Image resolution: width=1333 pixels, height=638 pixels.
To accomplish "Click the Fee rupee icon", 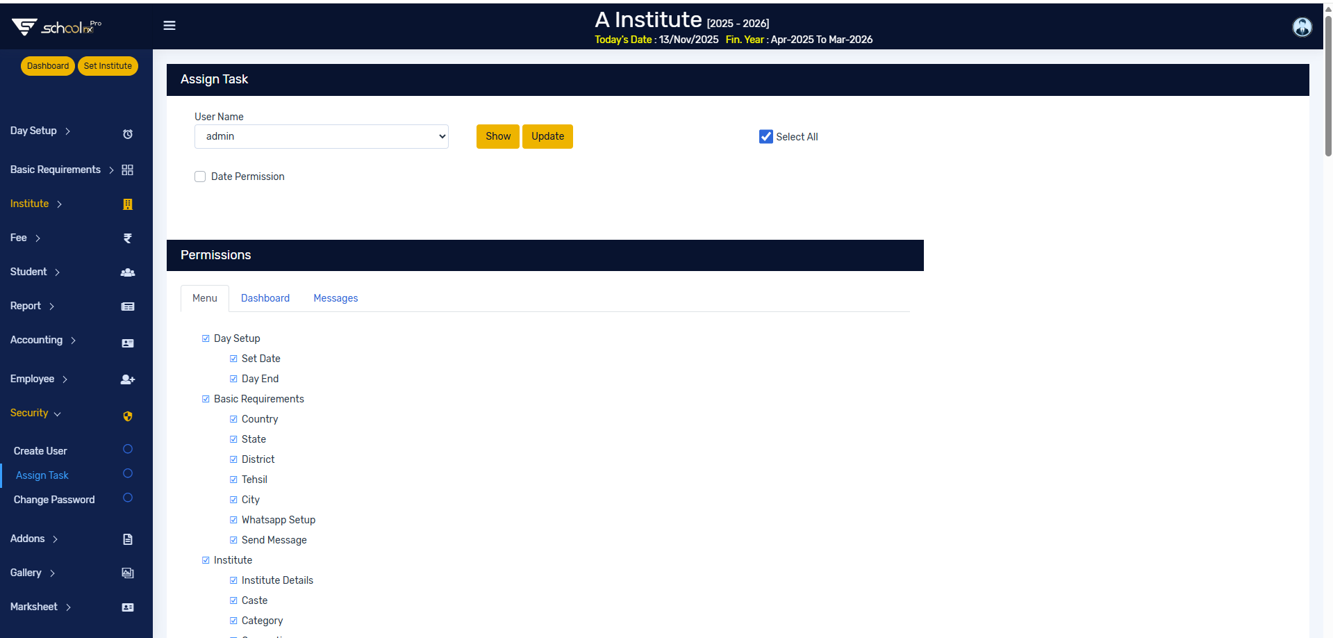I will click(x=128, y=238).
